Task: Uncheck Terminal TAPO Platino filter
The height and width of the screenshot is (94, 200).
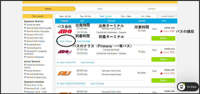Action: tap(25, 41)
